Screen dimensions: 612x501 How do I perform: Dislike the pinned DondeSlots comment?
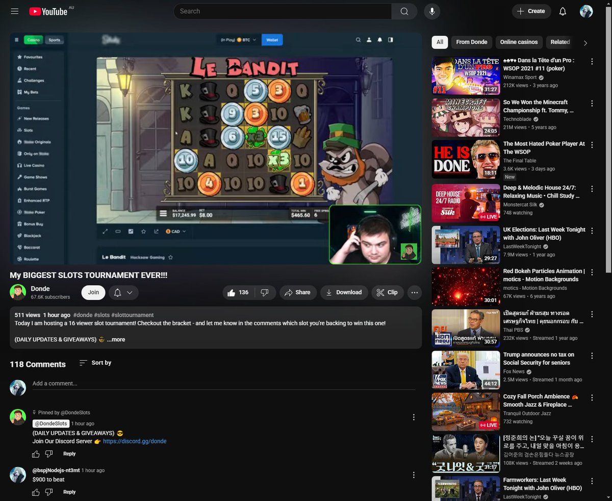49,454
